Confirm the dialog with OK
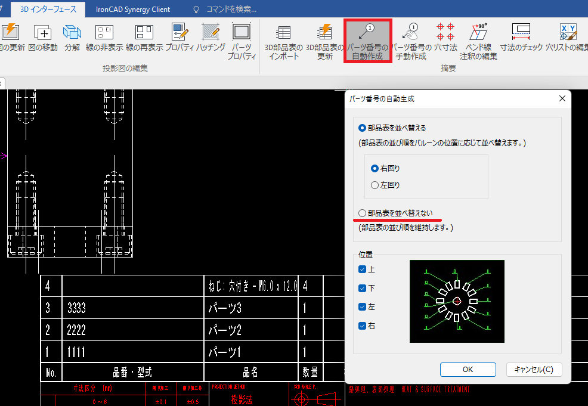This screenshot has width=588, height=406. click(x=468, y=369)
